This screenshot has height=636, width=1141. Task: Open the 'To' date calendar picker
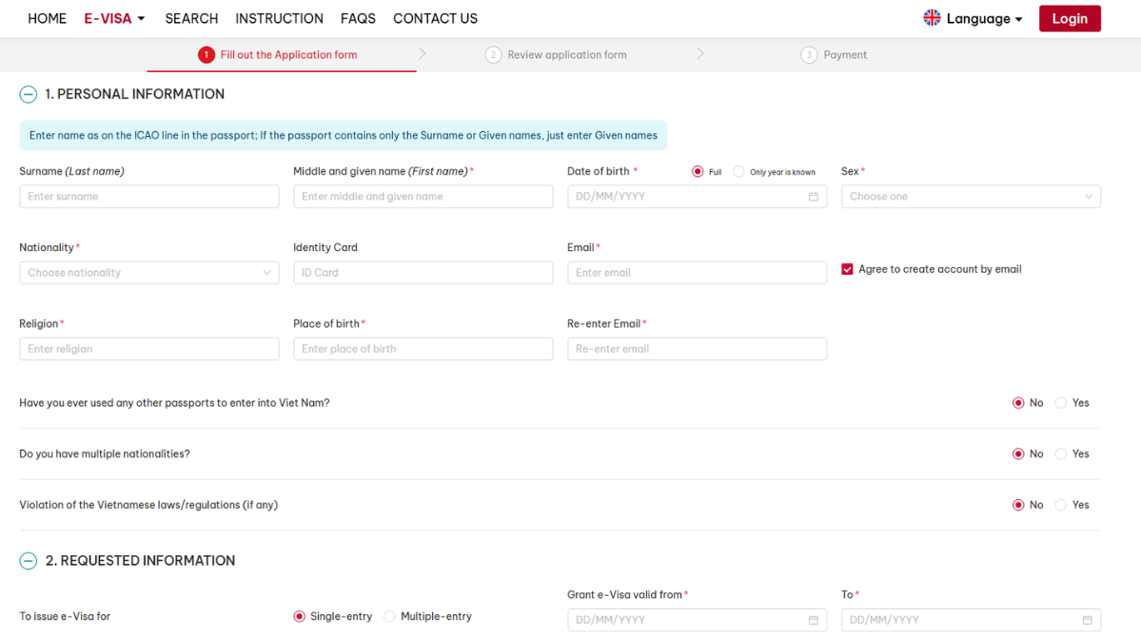coord(1088,619)
